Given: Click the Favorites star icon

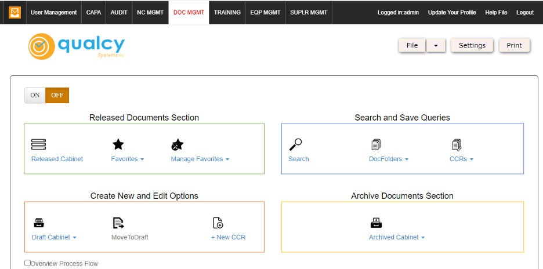Looking at the screenshot, I should point(118,144).
